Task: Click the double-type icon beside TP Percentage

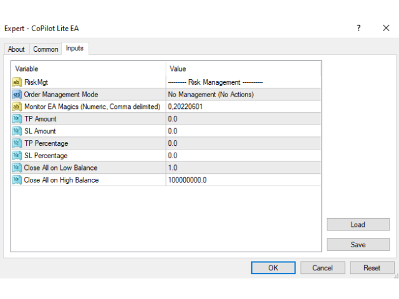Action: click(x=17, y=143)
